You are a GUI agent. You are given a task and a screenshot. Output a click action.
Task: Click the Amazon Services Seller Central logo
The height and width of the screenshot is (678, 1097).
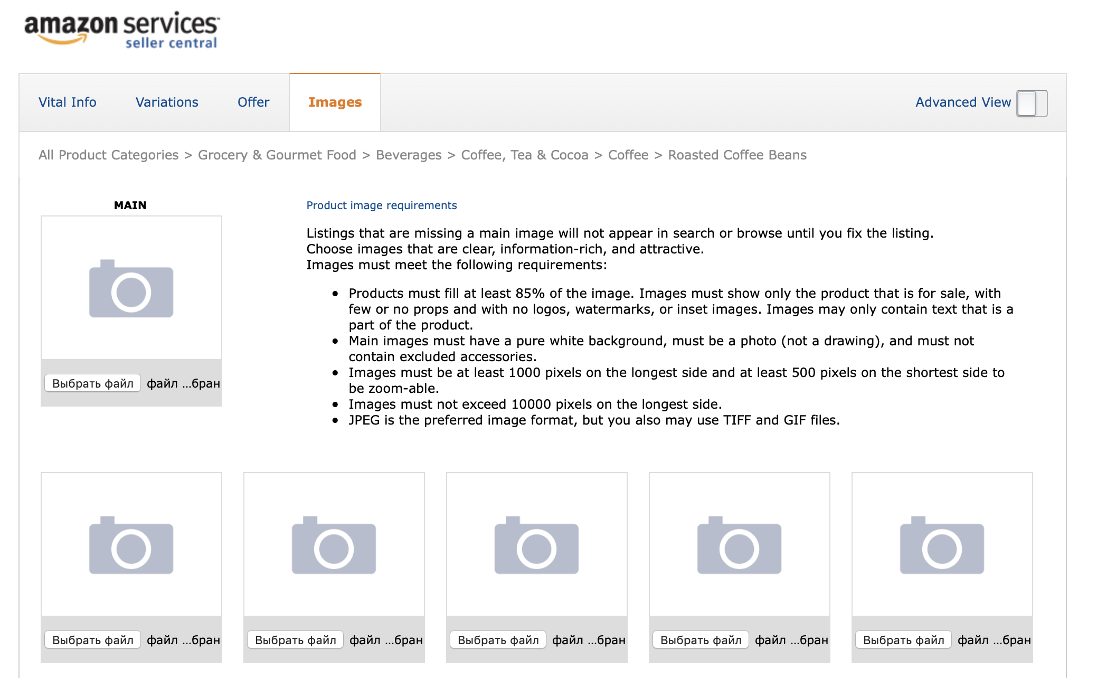(121, 30)
